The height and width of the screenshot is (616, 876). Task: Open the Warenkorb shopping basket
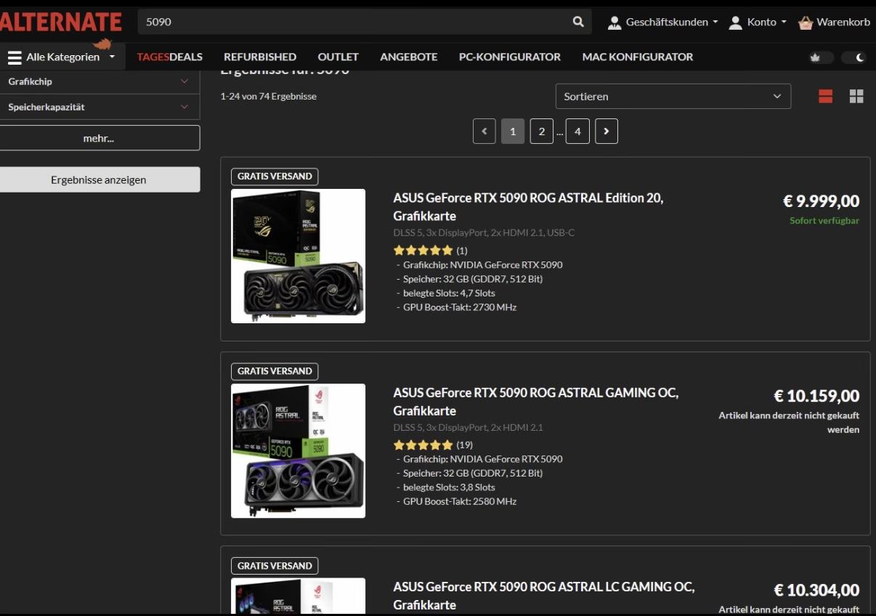(834, 22)
